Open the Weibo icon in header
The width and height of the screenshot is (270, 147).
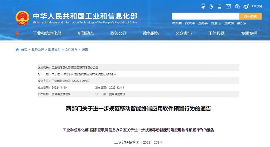[246, 7]
